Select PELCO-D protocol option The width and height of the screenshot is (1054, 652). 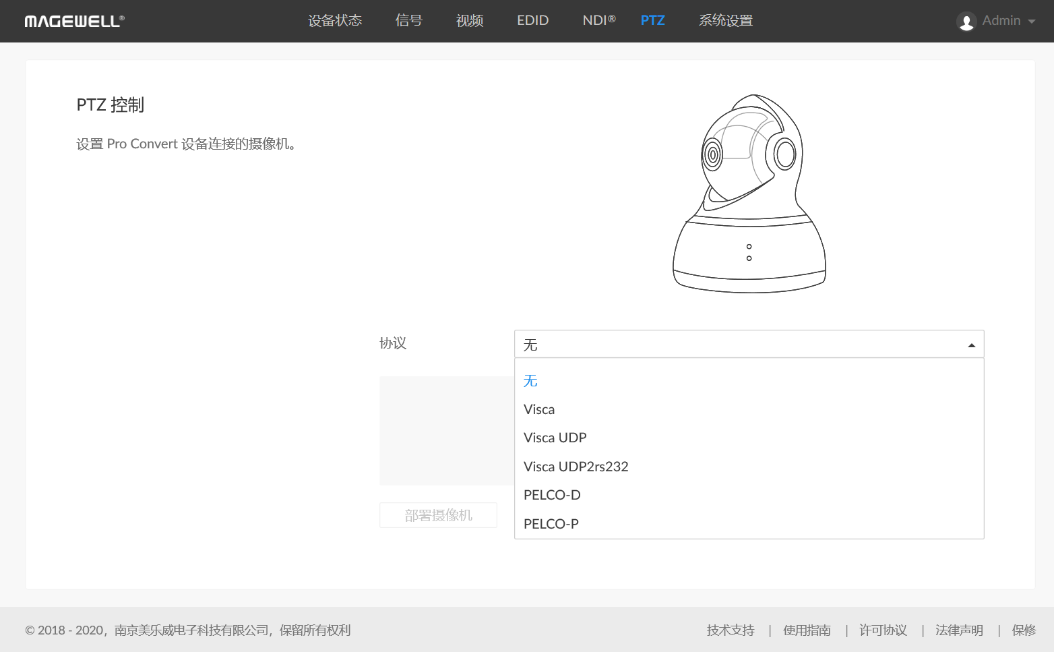coord(552,495)
